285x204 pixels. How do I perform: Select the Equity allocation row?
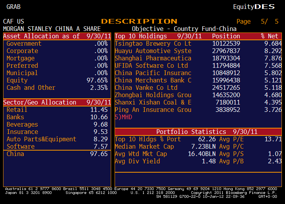tap(57, 81)
